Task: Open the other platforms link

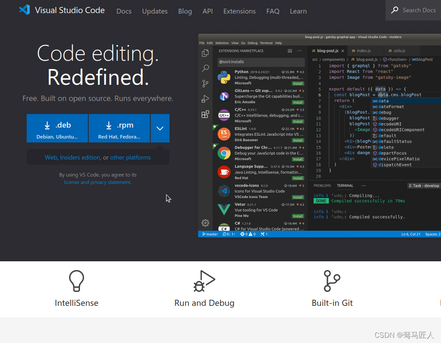Action: coord(130,157)
